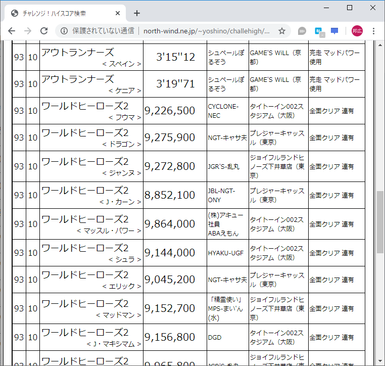The width and height of the screenshot is (385, 366).
Task: Click the ワールドヒーローズ2 エリック title cell
Action: tap(91, 280)
